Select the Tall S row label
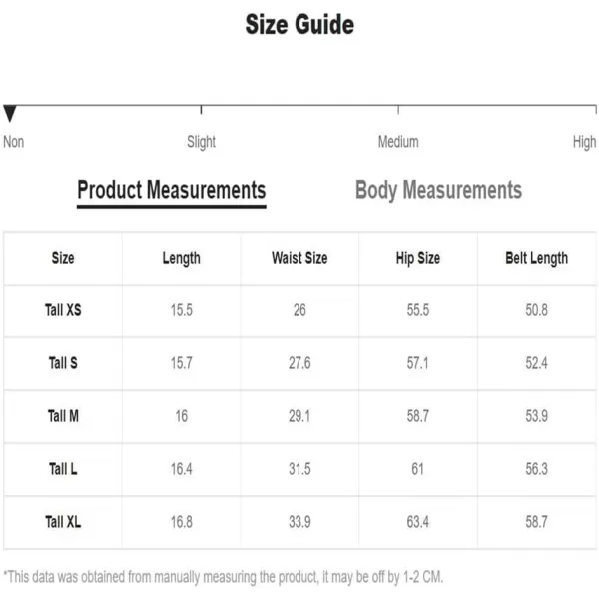 (63, 363)
